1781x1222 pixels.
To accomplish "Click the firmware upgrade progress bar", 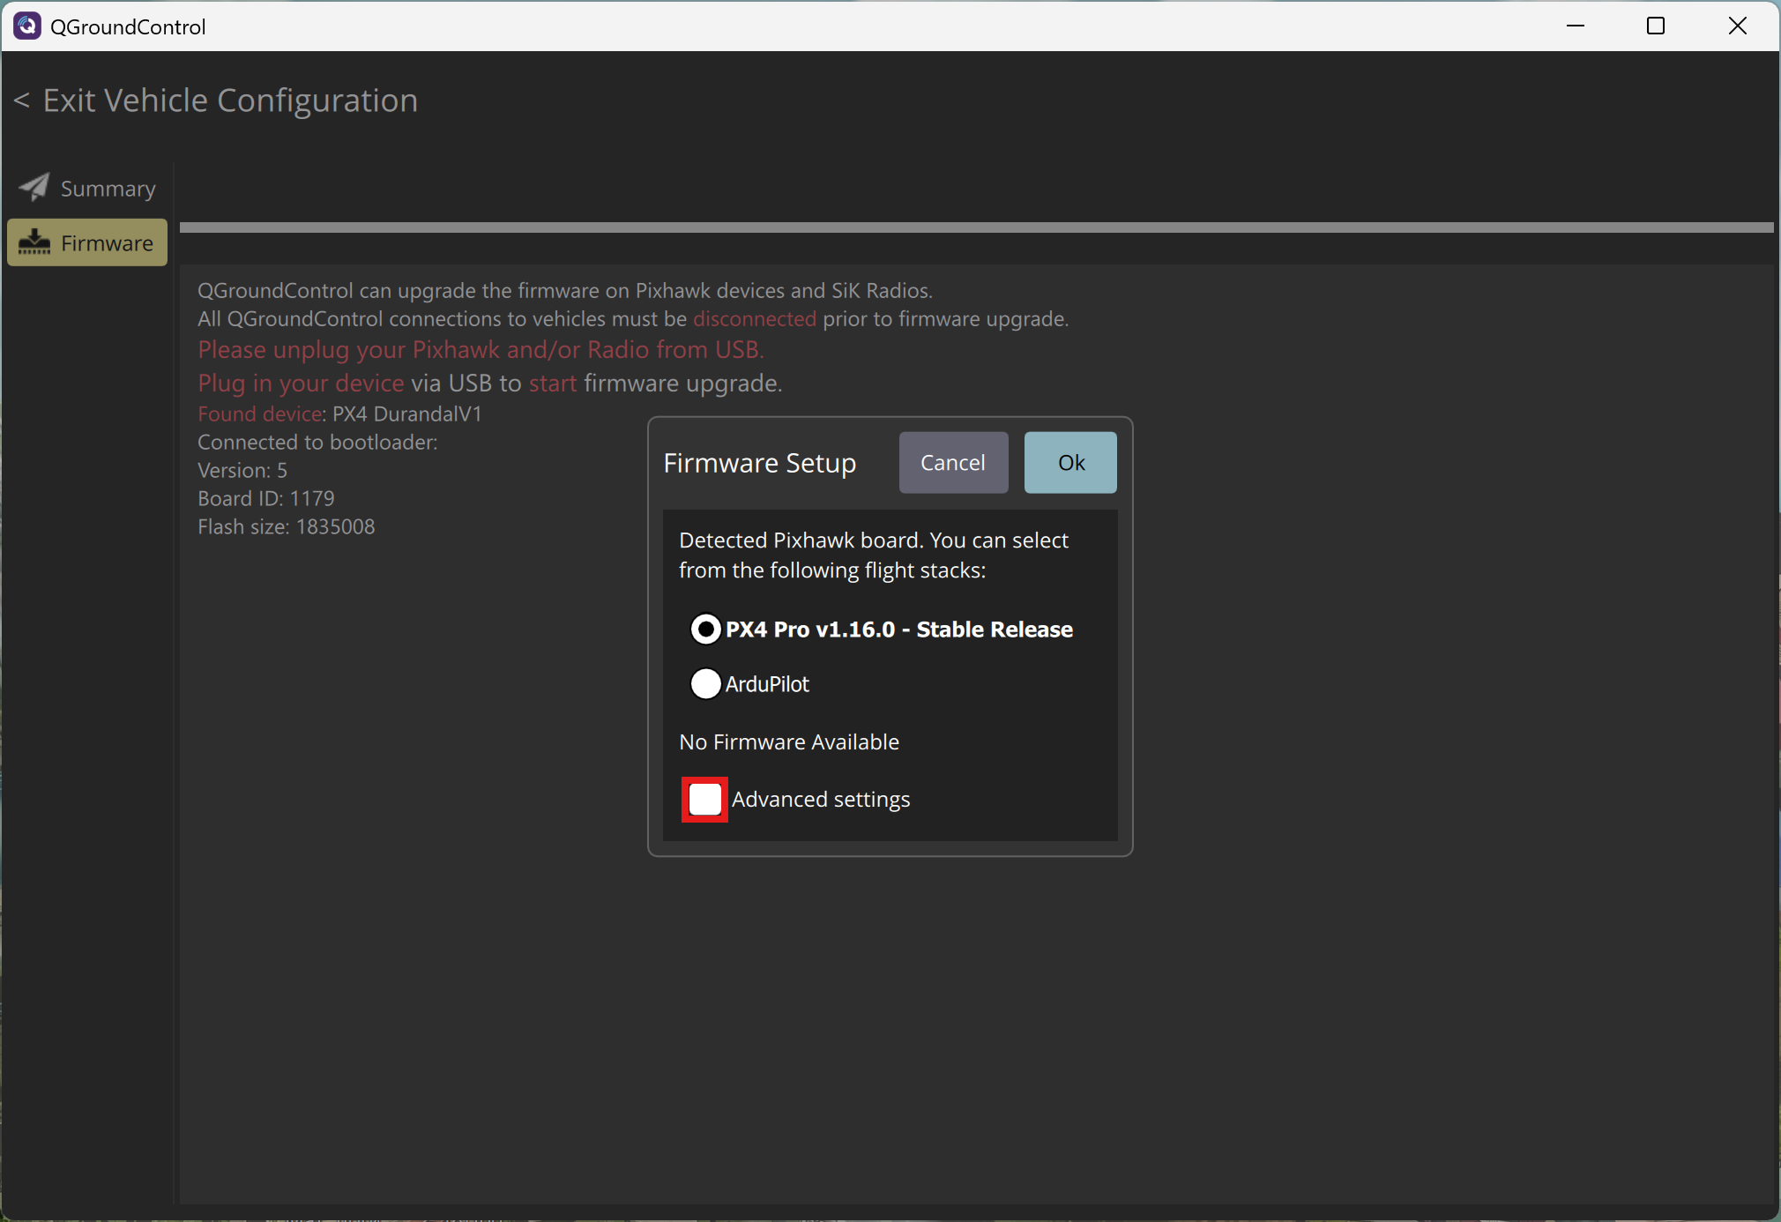I will click(976, 227).
